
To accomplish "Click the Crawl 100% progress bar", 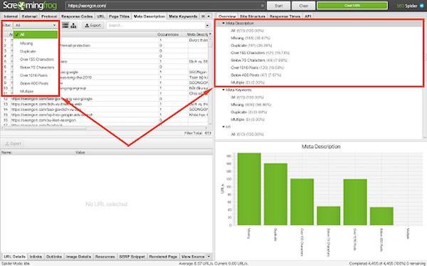I will [x=352, y=6].
